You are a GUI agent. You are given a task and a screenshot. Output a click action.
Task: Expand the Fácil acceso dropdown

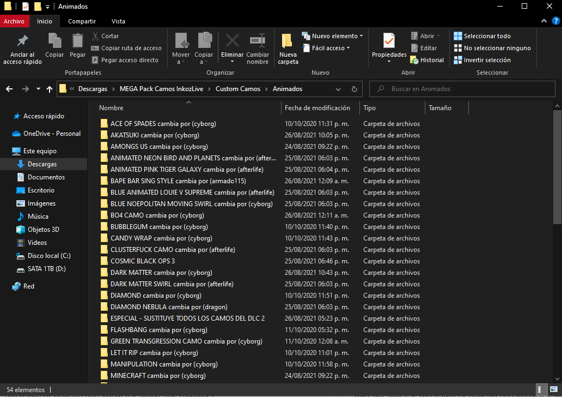click(x=348, y=48)
